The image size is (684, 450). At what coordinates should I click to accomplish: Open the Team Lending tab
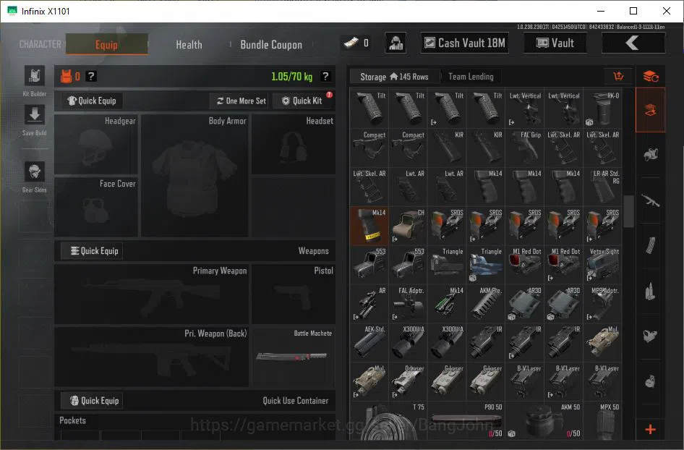pyautogui.click(x=471, y=77)
